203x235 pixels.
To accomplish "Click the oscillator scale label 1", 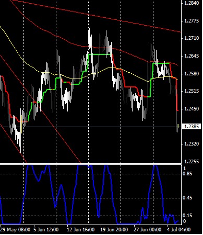I will (185, 169).
